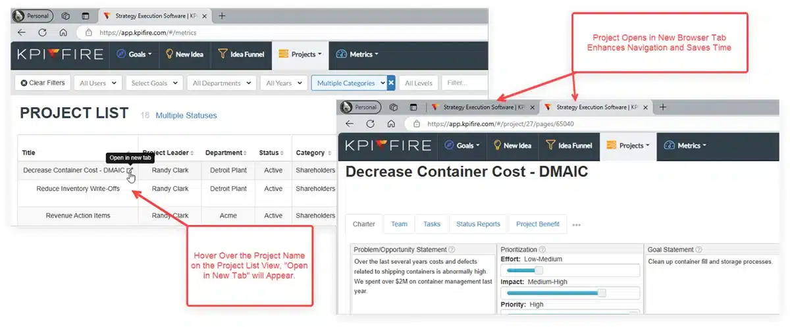Remove the Multiple Categories filter with the X

(390, 83)
